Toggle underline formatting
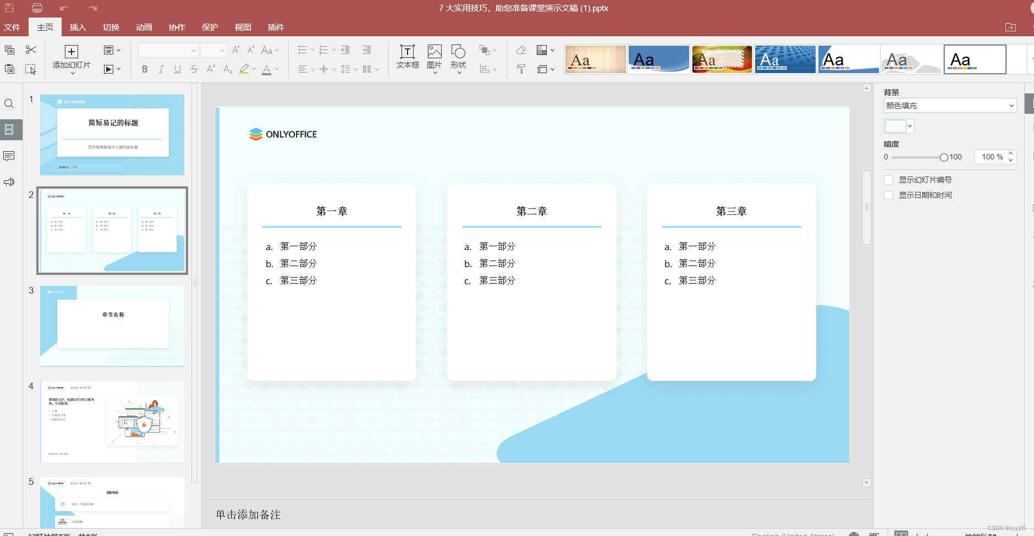The height and width of the screenshot is (536, 1034). (x=178, y=69)
